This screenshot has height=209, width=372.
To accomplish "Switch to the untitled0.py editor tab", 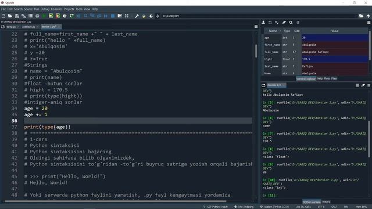I will coord(28,27).
